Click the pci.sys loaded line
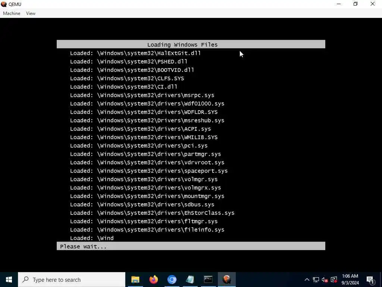Screen dimensions: 382x287 point(139,146)
